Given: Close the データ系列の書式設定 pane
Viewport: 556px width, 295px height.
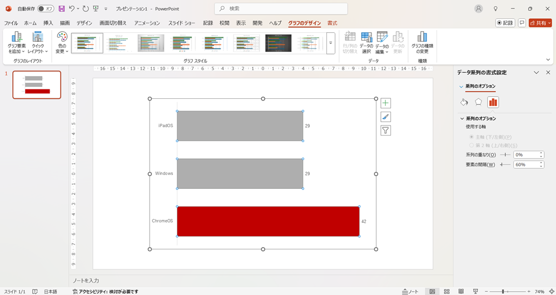Looking at the screenshot, I should coord(548,72).
